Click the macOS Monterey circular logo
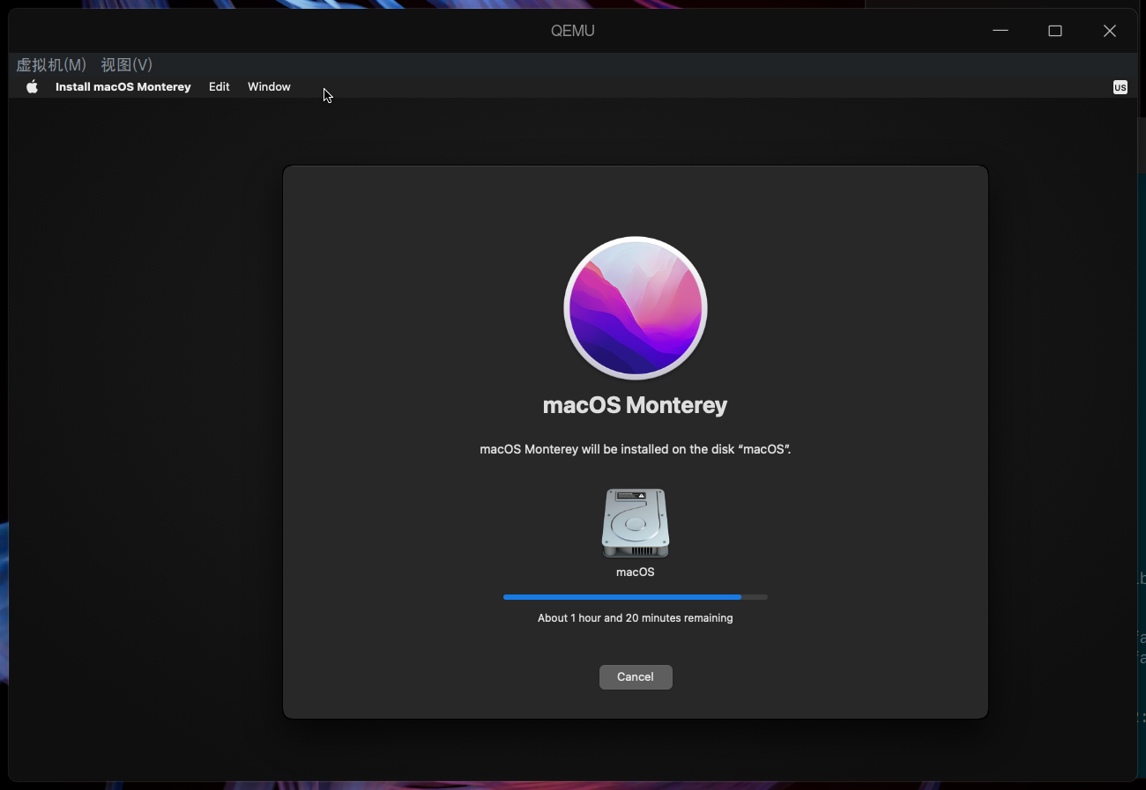 (x=636, y=308)
